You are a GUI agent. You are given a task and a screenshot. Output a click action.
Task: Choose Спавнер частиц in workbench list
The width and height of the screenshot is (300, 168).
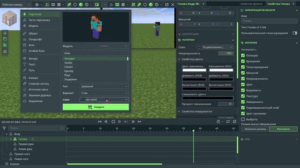pyautogui.click(x=41, y=84)
